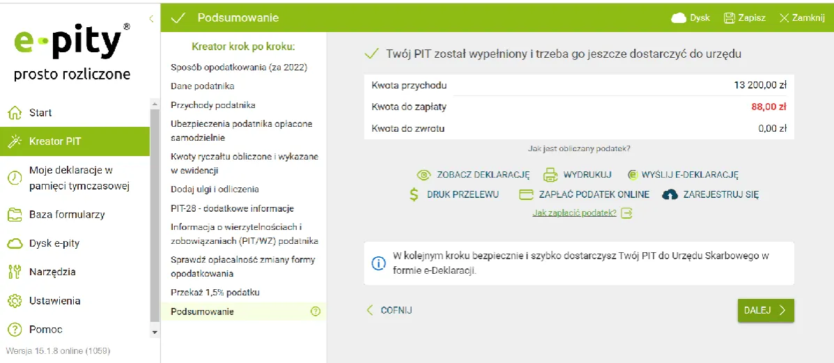Click the sidebar scrollbar thumb
Image resolution: width=834 pixels, height=363 pixels.
[x=155, y=215]
